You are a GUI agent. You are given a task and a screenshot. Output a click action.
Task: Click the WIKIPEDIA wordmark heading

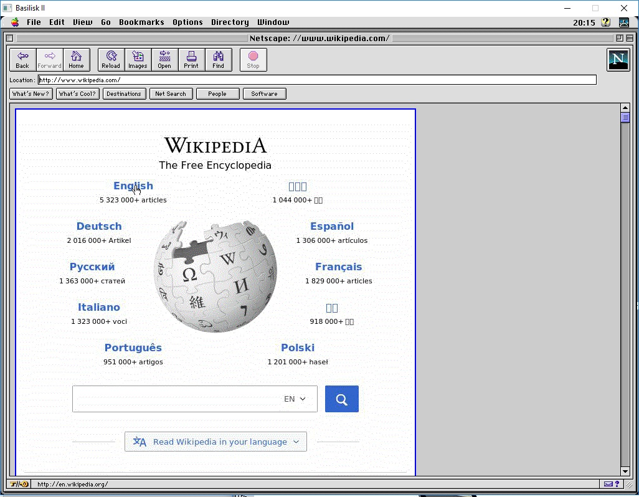215,146
